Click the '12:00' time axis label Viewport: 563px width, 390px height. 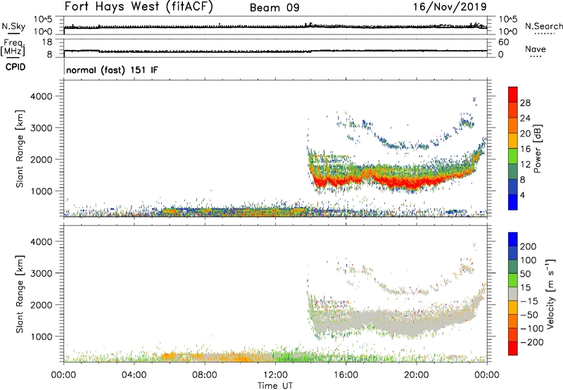tap(275, 375)
